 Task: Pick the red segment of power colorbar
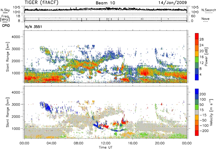[x=197, y=36]
